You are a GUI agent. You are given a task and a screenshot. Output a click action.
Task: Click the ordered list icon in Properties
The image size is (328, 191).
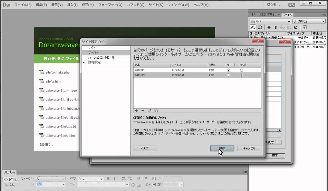point(130,179)
